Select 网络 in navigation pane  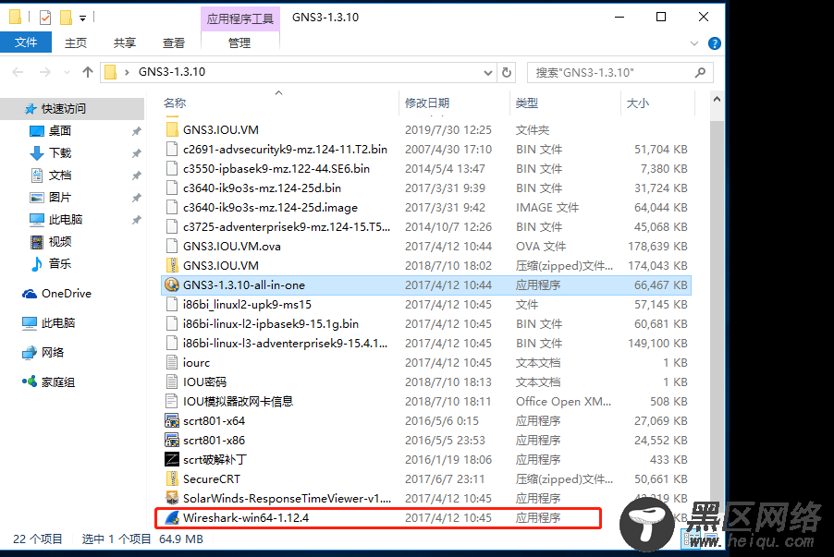pos(43,352)
